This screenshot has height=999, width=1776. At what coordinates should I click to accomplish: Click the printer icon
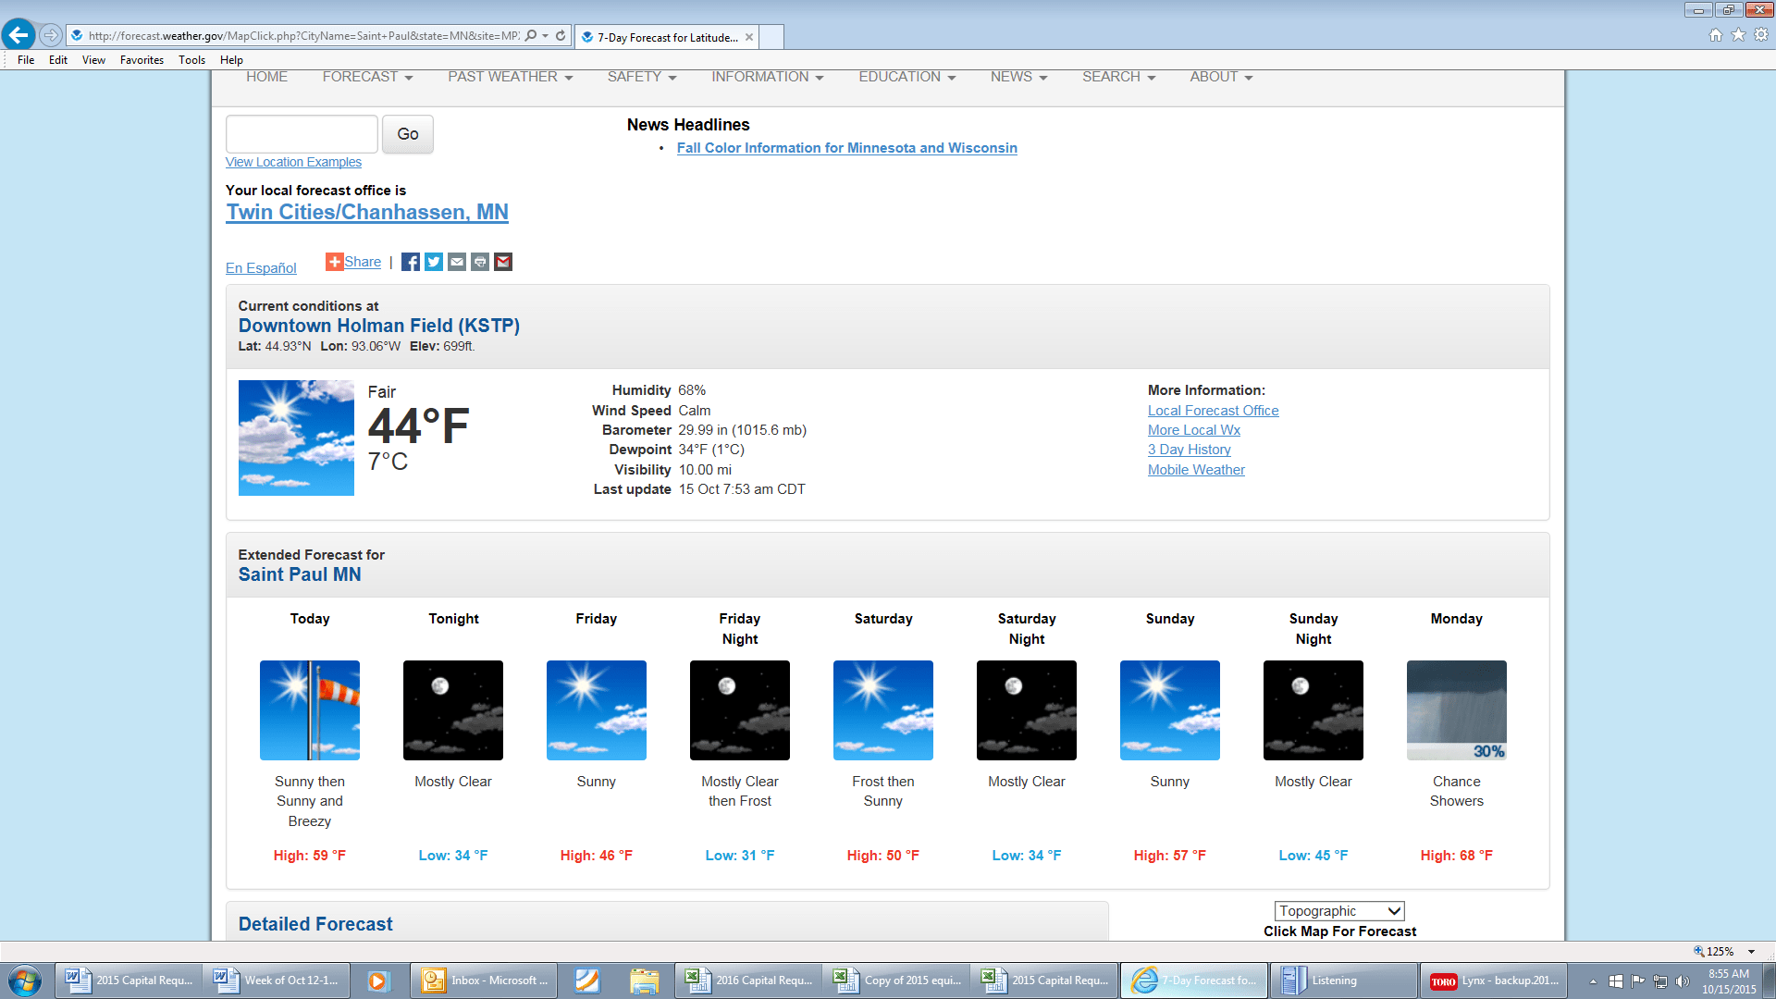tap(480, 262)
